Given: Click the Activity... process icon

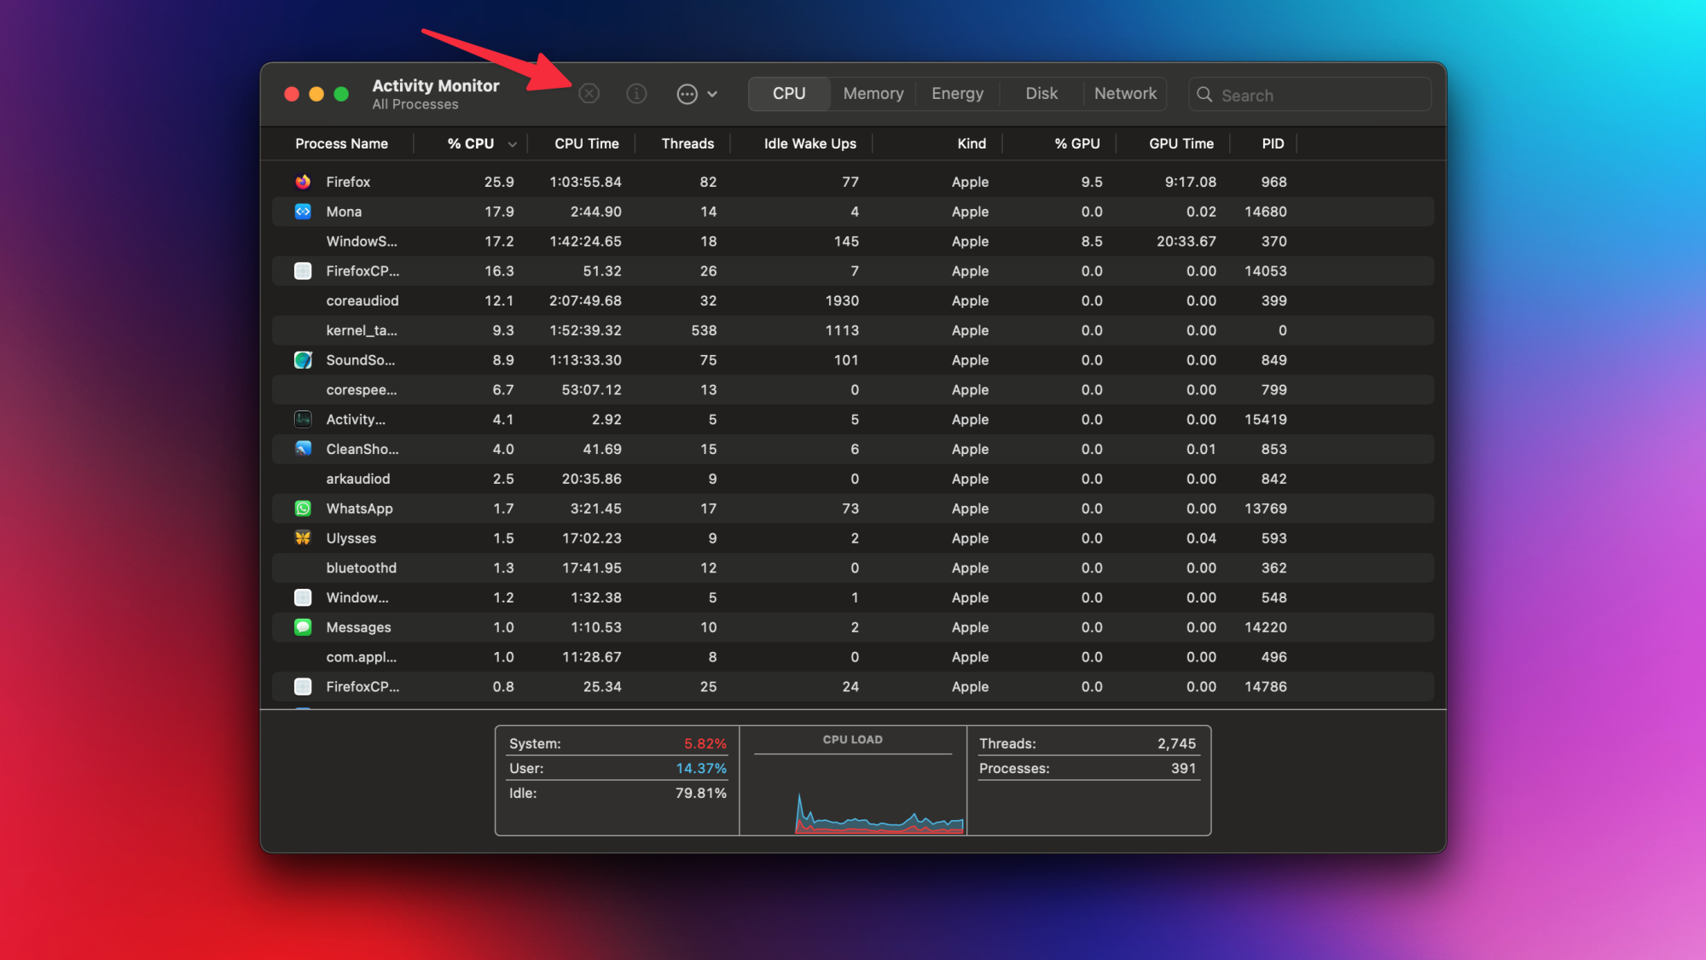Looking at the screenshot, I should click(x=303, y=419).
